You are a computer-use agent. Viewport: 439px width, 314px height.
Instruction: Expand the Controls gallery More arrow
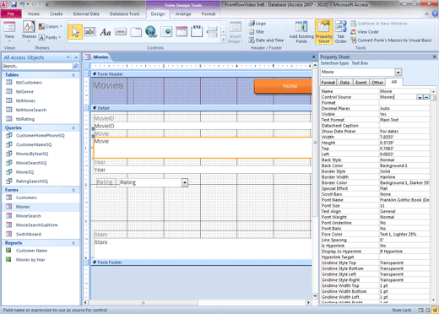223,40
